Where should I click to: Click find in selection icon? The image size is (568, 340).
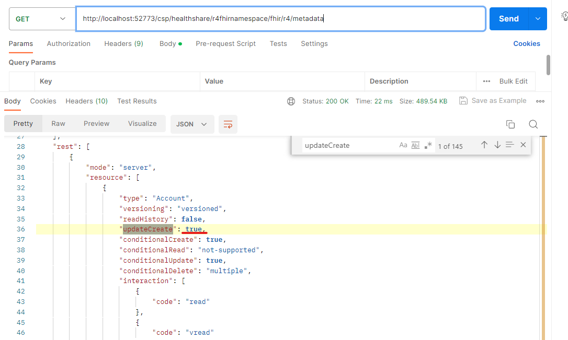point(510,145)
